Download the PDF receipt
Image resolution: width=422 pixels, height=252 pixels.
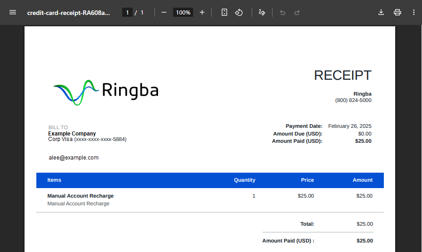tap(381, 12)
